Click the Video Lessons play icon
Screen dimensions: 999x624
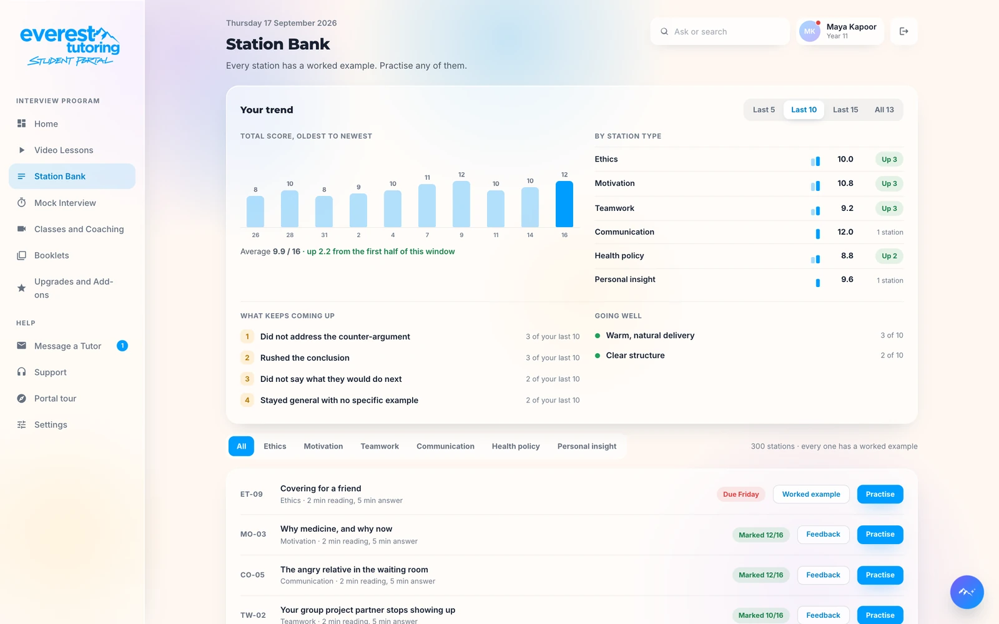pos(21,150)
